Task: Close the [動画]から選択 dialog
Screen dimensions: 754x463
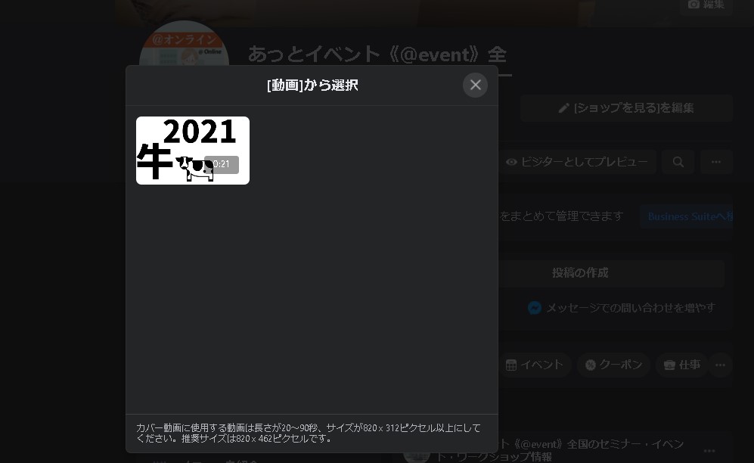Action: point(475,85)
